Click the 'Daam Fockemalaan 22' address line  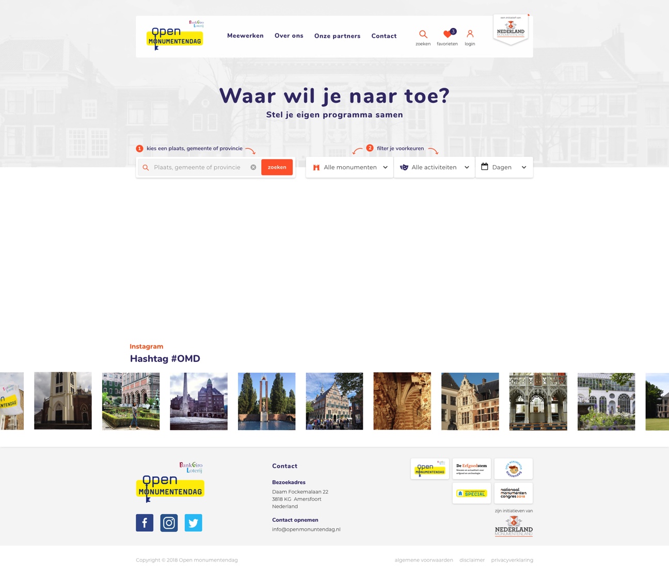(300, 492)
